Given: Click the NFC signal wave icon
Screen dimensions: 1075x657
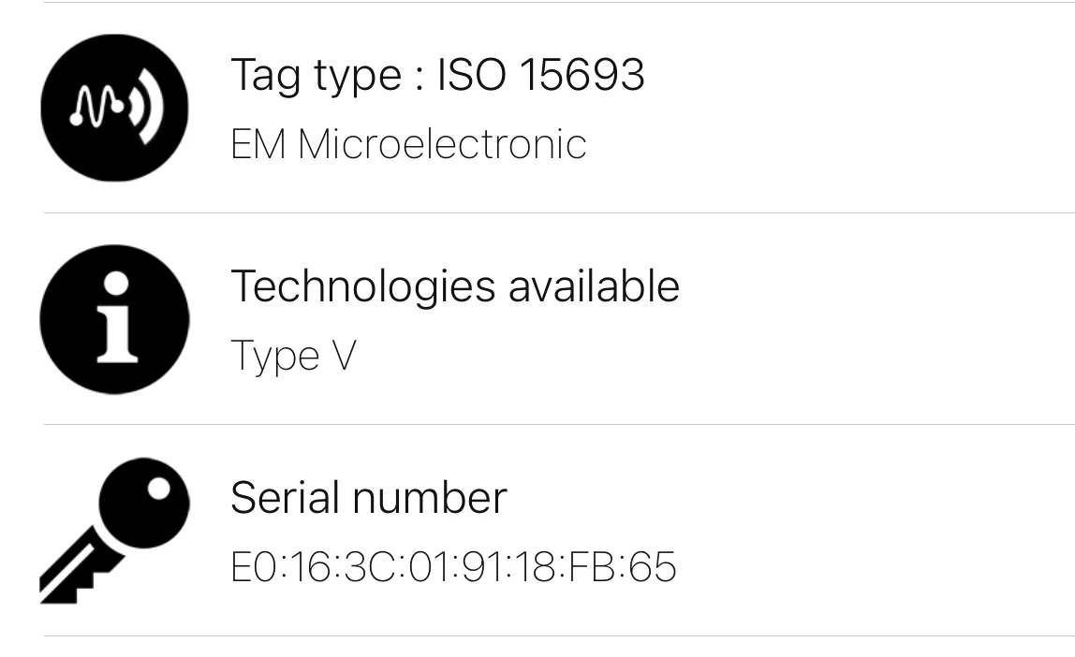Looking at the screenshot, I should click(x=114, y=108).
